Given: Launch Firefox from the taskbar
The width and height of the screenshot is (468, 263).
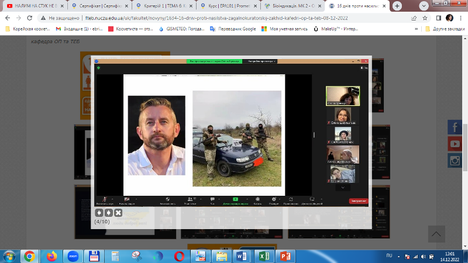Looking at the screenshot, I should click(51, 257).
